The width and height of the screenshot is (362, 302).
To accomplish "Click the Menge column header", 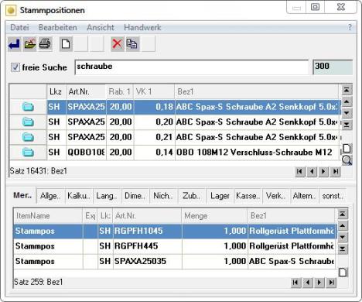I will tap(214, 216).
